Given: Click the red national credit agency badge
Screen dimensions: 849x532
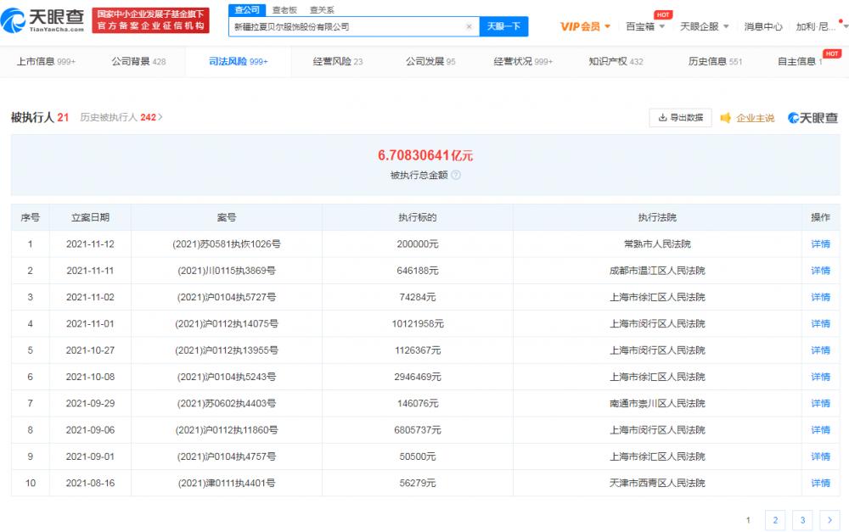Looking at the screenshot, I should coord(149,19).
